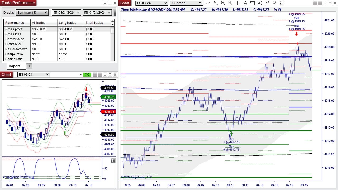Click the Buy 1 @ 4912.75 execution label
Image resolution: width=338 pixels, height=190 pixels.
pyautogui.click(x=231, y=141)
